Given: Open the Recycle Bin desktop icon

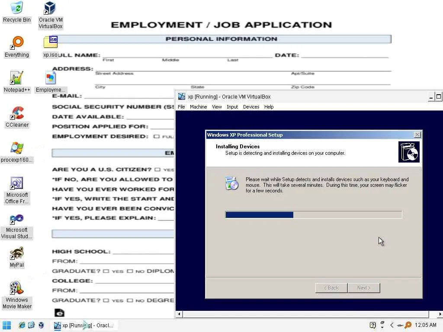Looking at the screenshot, I should point(17,13).
